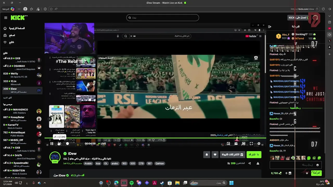Viewport: 333px width, 187px height.
Task: Select the Arabic tag
Action: (88, 163)
